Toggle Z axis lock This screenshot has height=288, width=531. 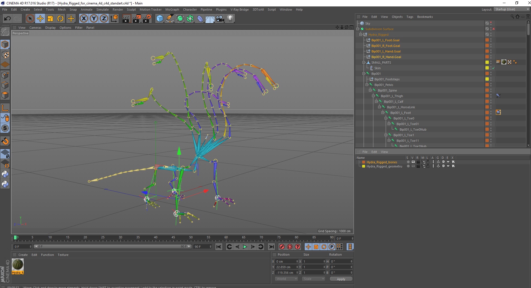coord(104,19)
